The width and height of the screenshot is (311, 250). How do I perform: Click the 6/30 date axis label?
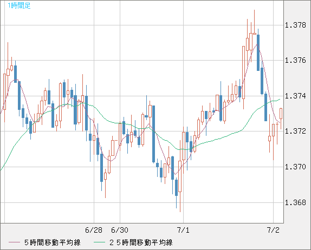coord(120,230)
